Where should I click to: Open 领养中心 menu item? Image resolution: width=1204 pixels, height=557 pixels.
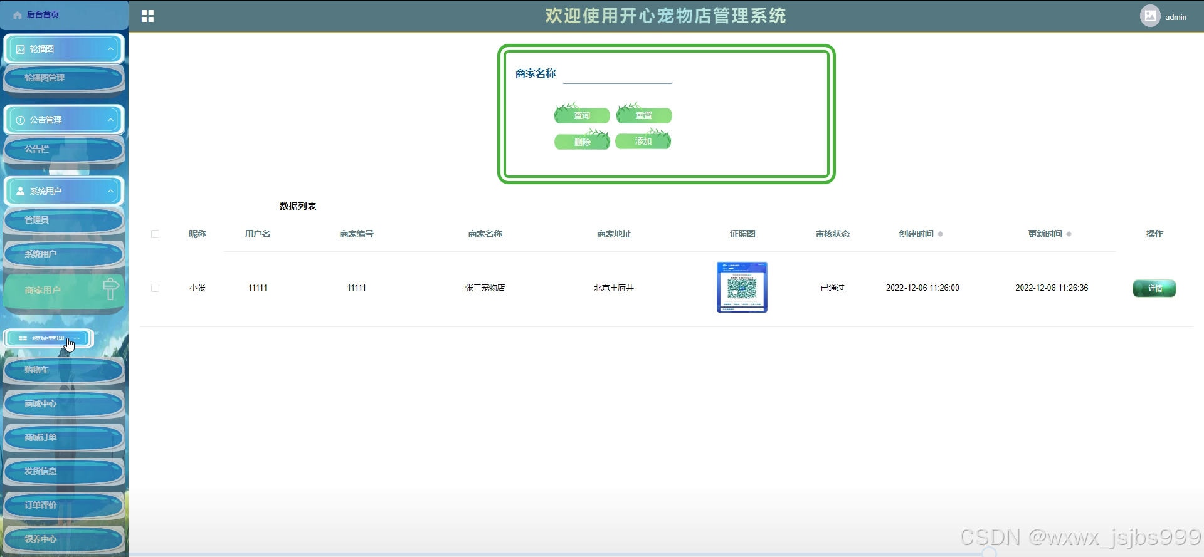64,539
